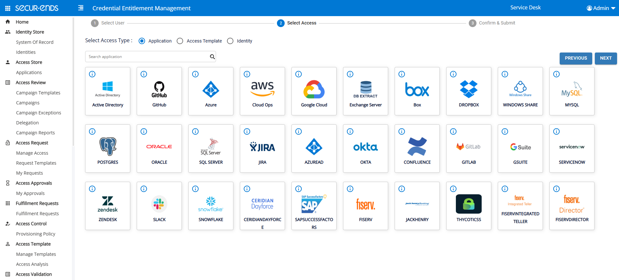This screenshot has width=619, height=280.
Task: Click the search magnifier icon
Action: click(212, 57)
